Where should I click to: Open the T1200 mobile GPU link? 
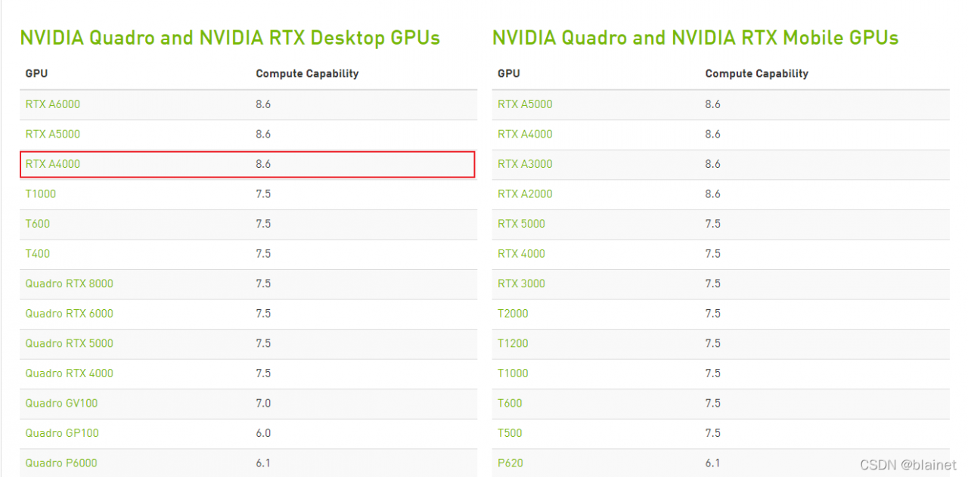[513, 343]
